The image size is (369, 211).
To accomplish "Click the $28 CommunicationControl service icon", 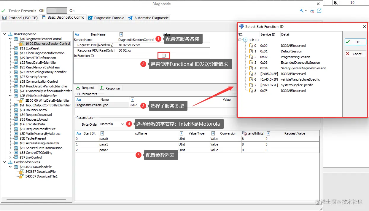I will pos(16,81).
